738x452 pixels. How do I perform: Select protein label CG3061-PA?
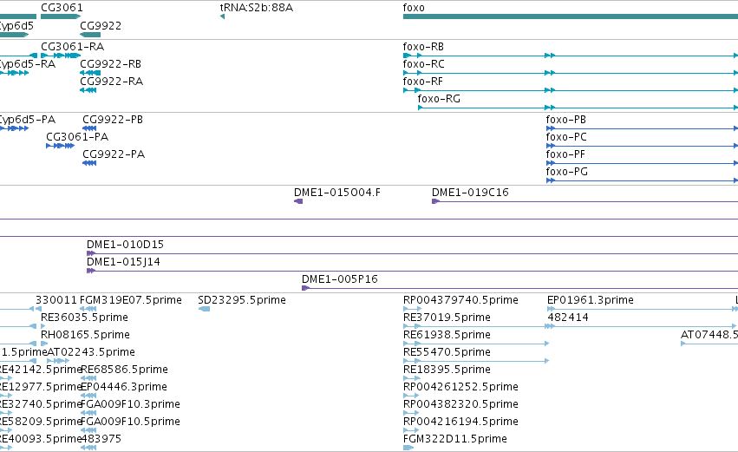point(77,137)
